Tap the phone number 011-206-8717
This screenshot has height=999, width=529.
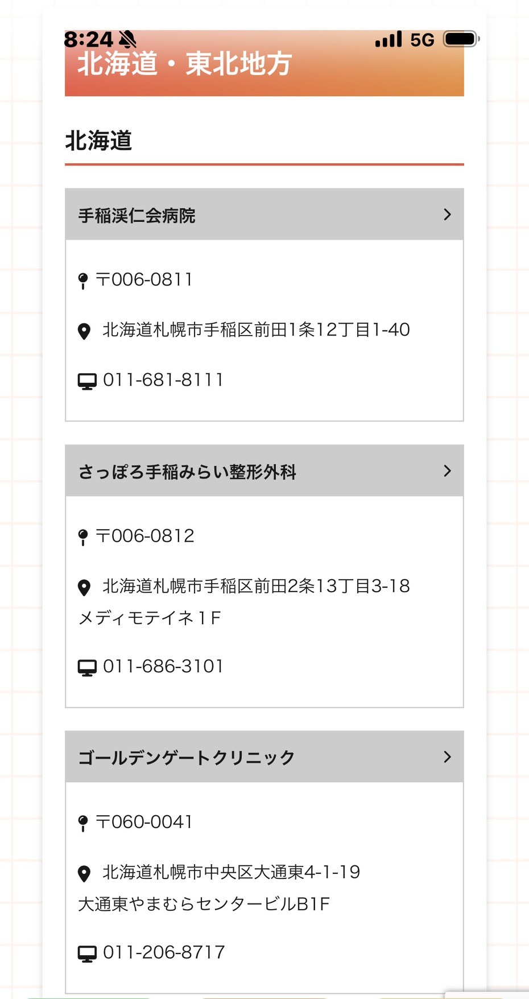tap(164, 952)
